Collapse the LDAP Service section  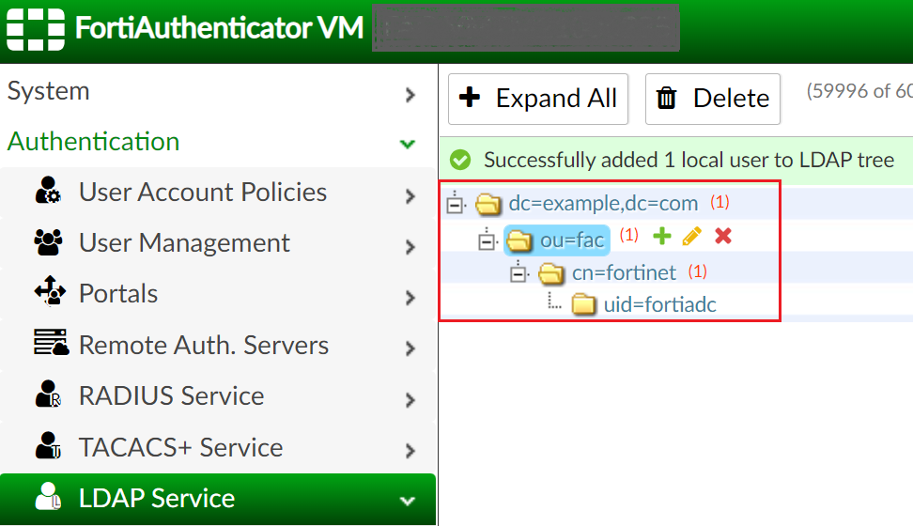click(407, 500)
